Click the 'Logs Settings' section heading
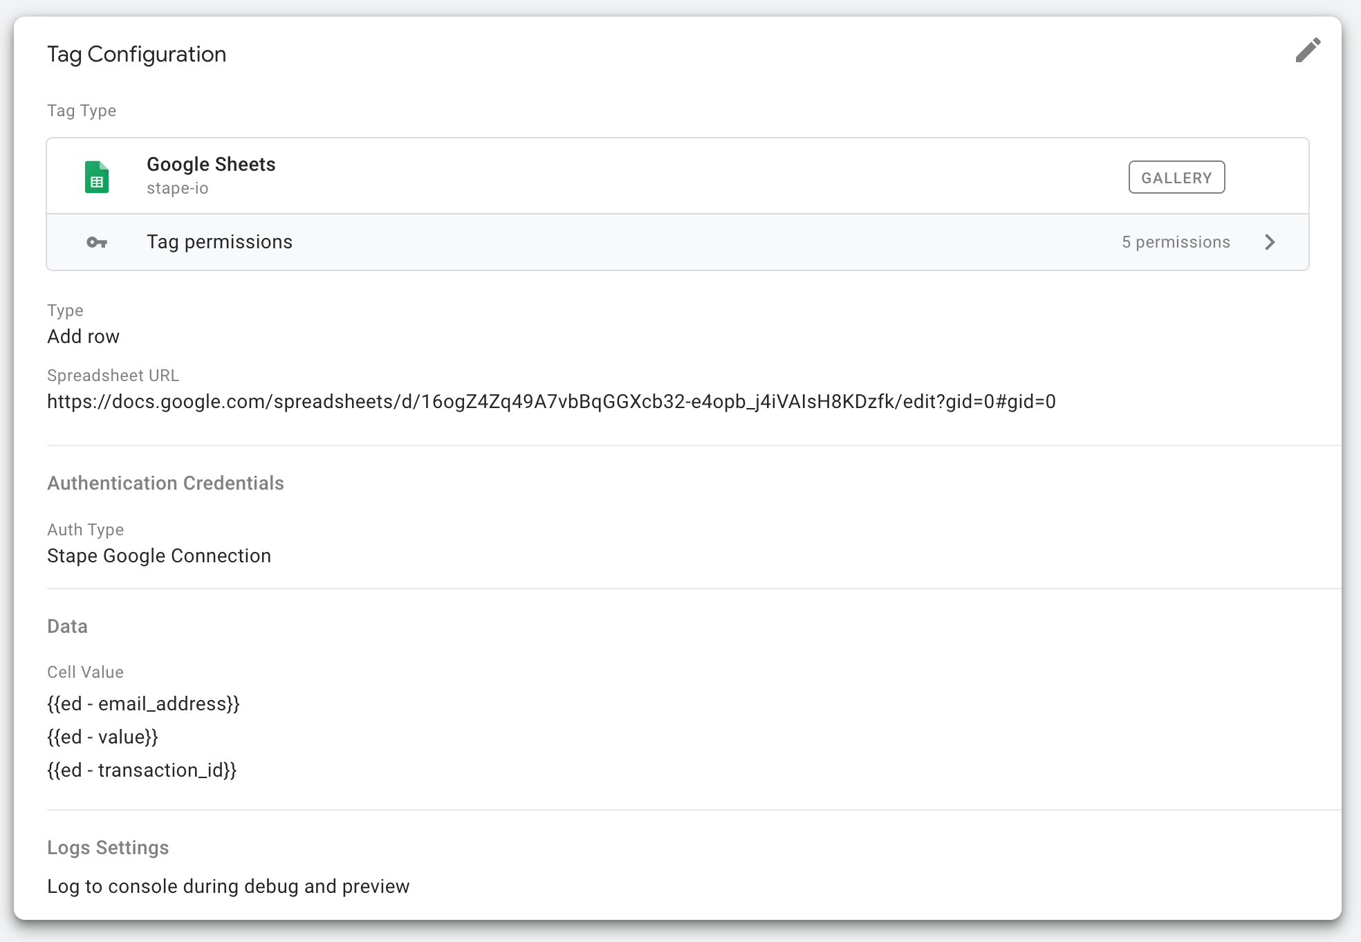The height and width of the screenshot is (942, 1361). 108,848
